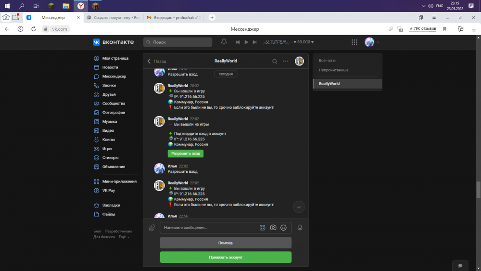
Task: Jump to latest messages with the round down-arrow button
Action: pyautogui.click(x=299, y=207)
